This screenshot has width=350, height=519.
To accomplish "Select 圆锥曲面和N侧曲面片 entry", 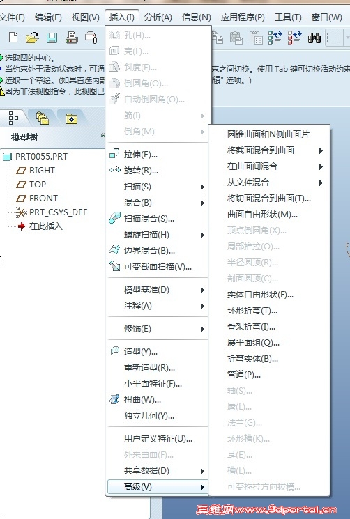I will click(x=269, y=134).
